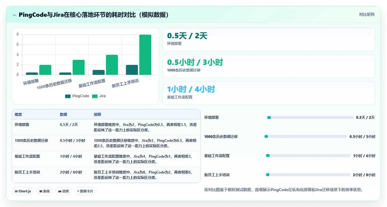
Task: Select the table cell 0.5小时 / 3小时
Action: coord(73,140)
